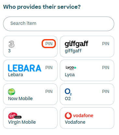This screenshot has width=119, height=135.
Task: Focus the Search item field
Action: tap(59, 24)
